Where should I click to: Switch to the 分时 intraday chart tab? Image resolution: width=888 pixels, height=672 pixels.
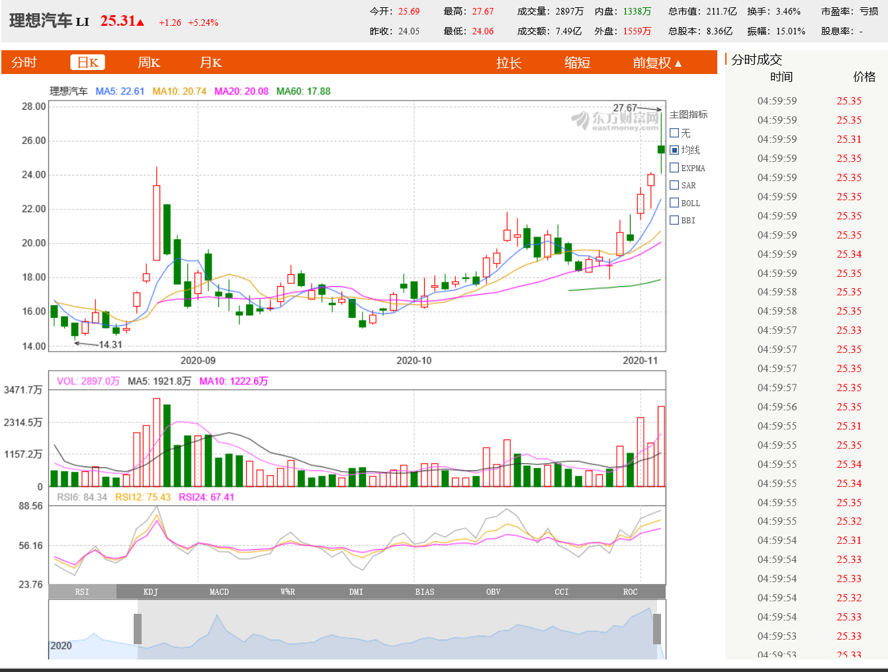[24, 63]
